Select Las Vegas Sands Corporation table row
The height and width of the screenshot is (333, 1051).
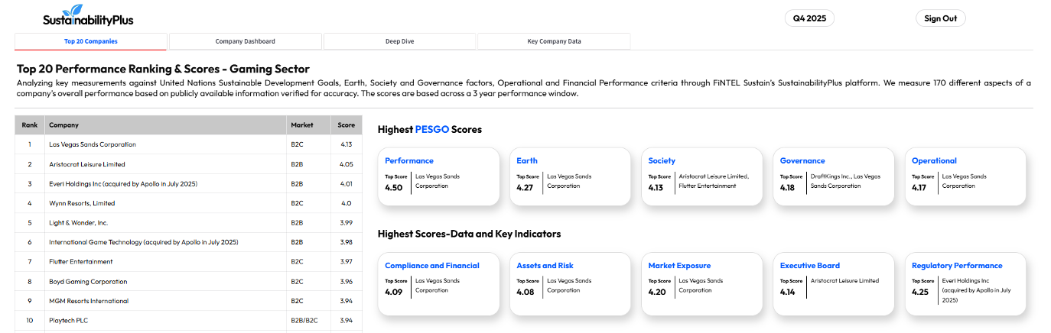(93, 144)
